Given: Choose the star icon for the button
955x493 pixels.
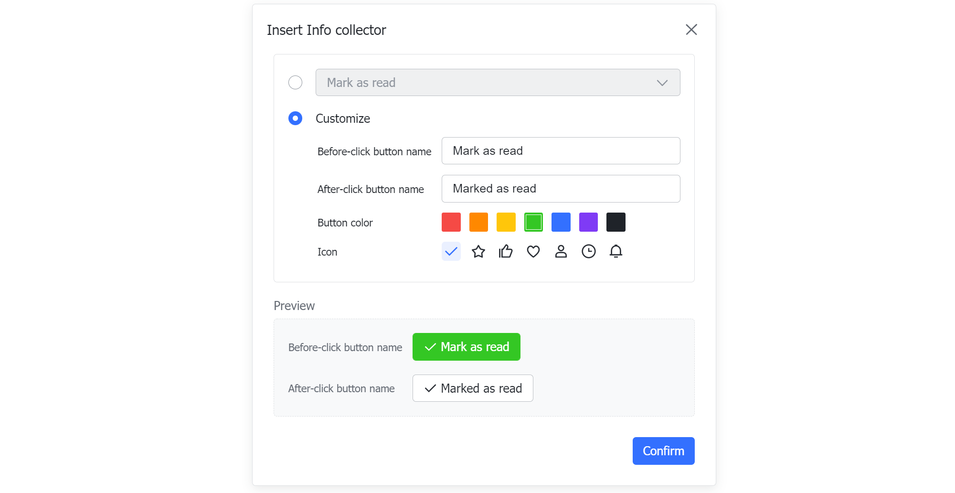Looking at the screenshot, I should 478,251.
